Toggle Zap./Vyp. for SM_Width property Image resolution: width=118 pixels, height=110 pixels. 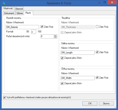click(97, 78)
